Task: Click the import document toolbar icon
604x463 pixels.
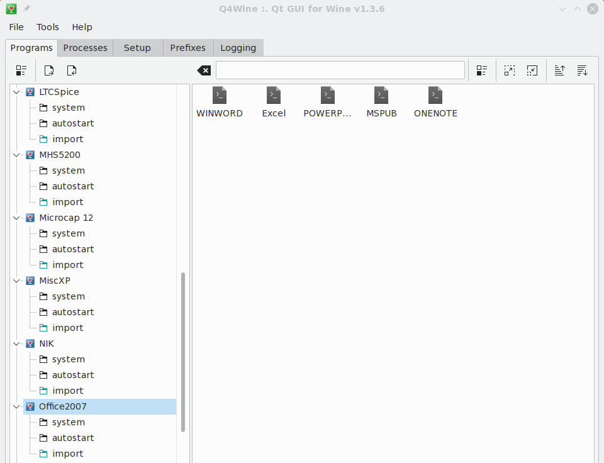Action: [71, 70]
